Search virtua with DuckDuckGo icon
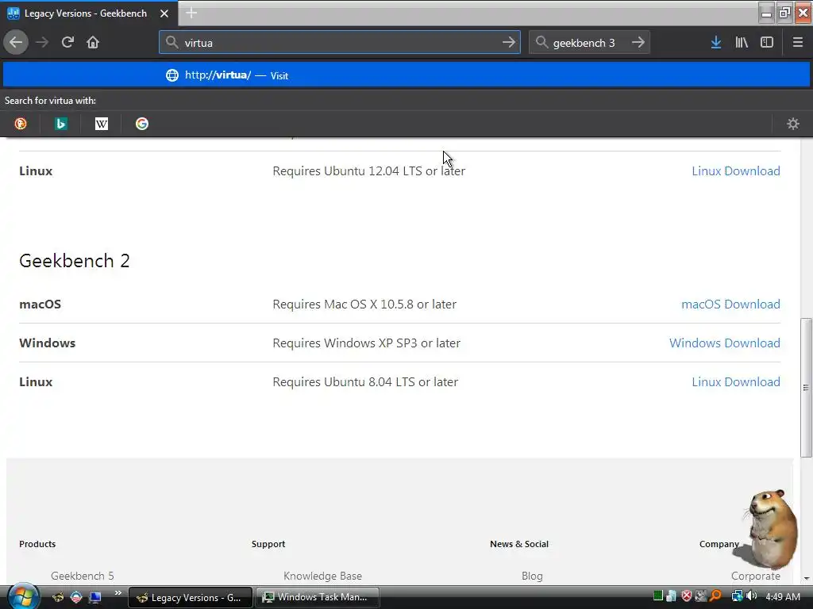813x609 pixels. coord(21,124)
